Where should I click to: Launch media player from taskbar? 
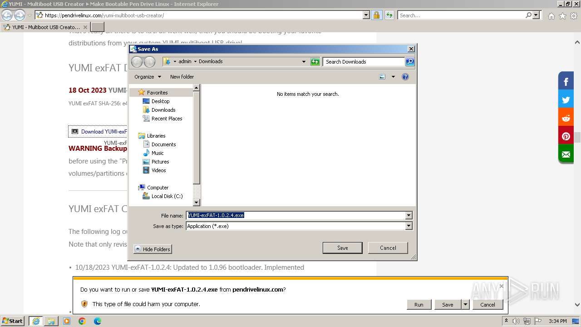point(67,321)
